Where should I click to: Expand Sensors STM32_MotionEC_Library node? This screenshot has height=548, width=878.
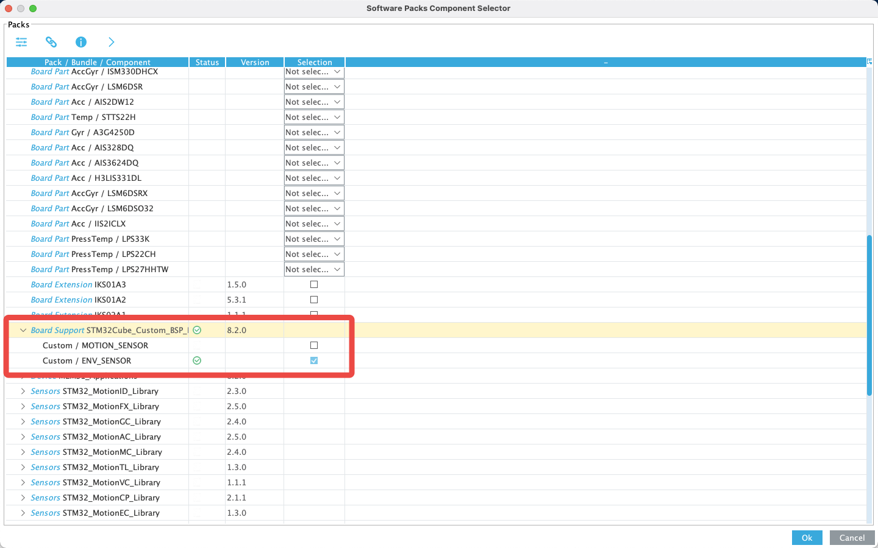pos(23,513)
